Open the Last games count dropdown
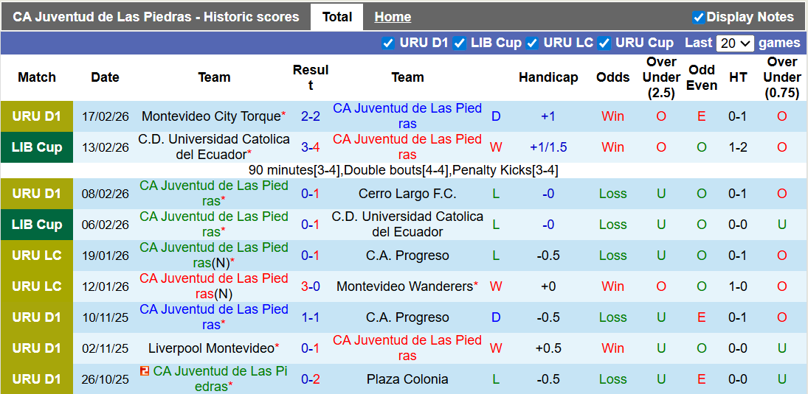 (x=734, y=43)
